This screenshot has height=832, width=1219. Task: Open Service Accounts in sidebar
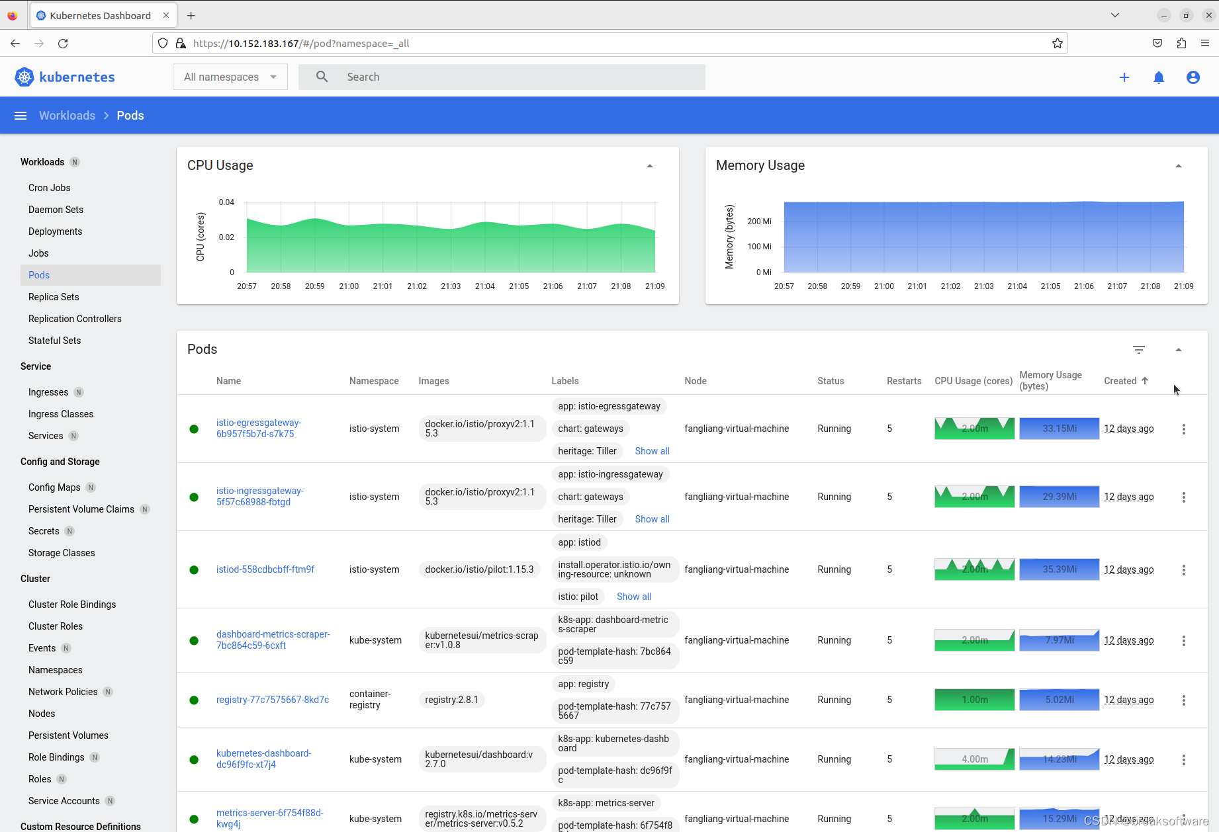(x=64, y=801)
